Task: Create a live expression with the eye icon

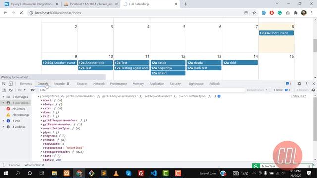Action: 32,90
